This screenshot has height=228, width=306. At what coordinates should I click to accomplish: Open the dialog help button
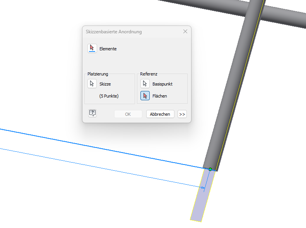click(x=92, y=113)
